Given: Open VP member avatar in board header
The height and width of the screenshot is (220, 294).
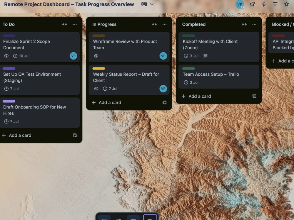Looking at the screenshot, I should point(240,4).
